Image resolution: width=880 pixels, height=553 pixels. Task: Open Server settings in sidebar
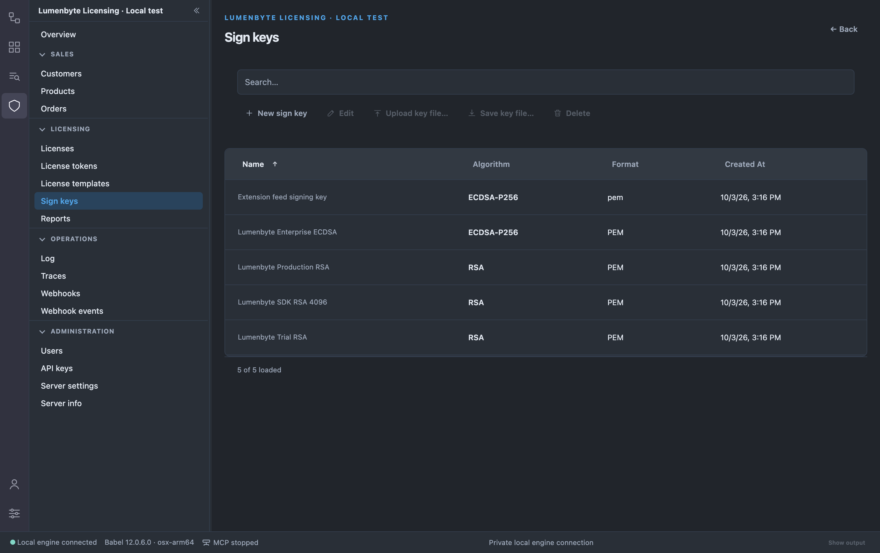69,386
